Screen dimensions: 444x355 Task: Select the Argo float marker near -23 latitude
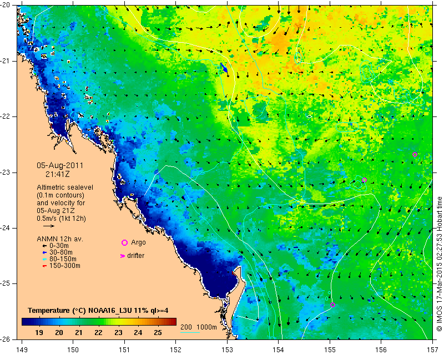pyautogui.click(x=365, y=180)
